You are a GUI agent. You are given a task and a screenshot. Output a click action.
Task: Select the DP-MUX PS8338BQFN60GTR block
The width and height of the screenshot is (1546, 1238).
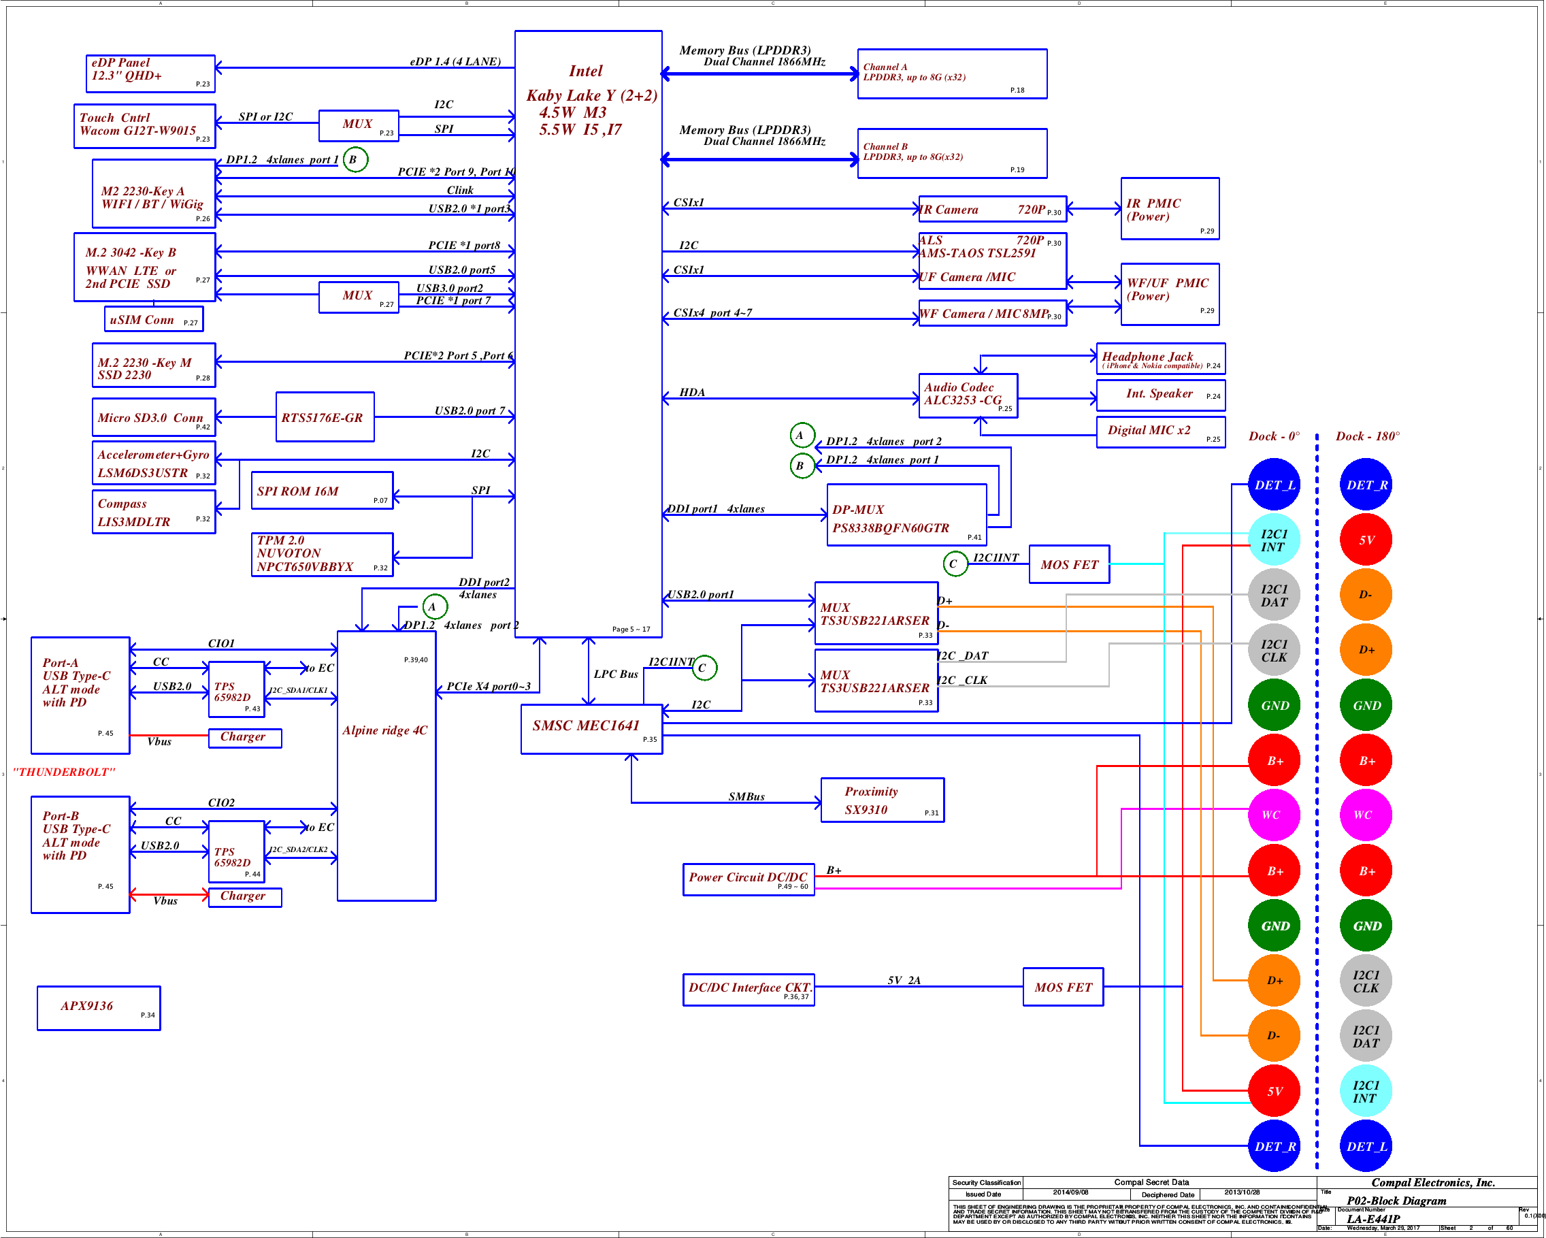[x=906, y=515]
